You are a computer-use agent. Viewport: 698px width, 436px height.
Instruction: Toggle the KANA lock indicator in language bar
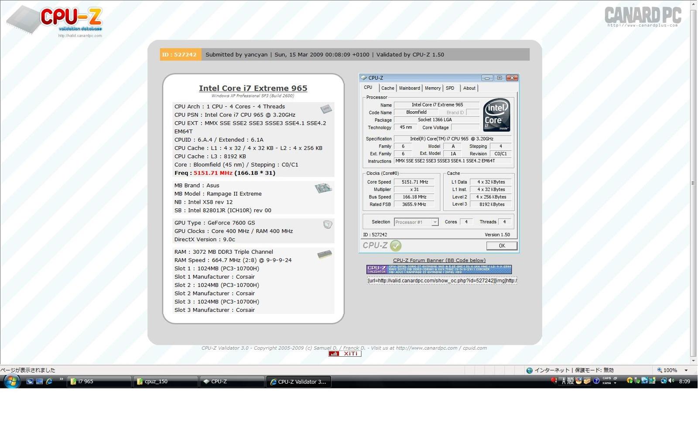[607, 383]
